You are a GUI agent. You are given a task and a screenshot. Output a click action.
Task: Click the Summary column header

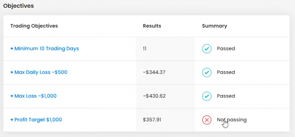(x=214, y=26)
